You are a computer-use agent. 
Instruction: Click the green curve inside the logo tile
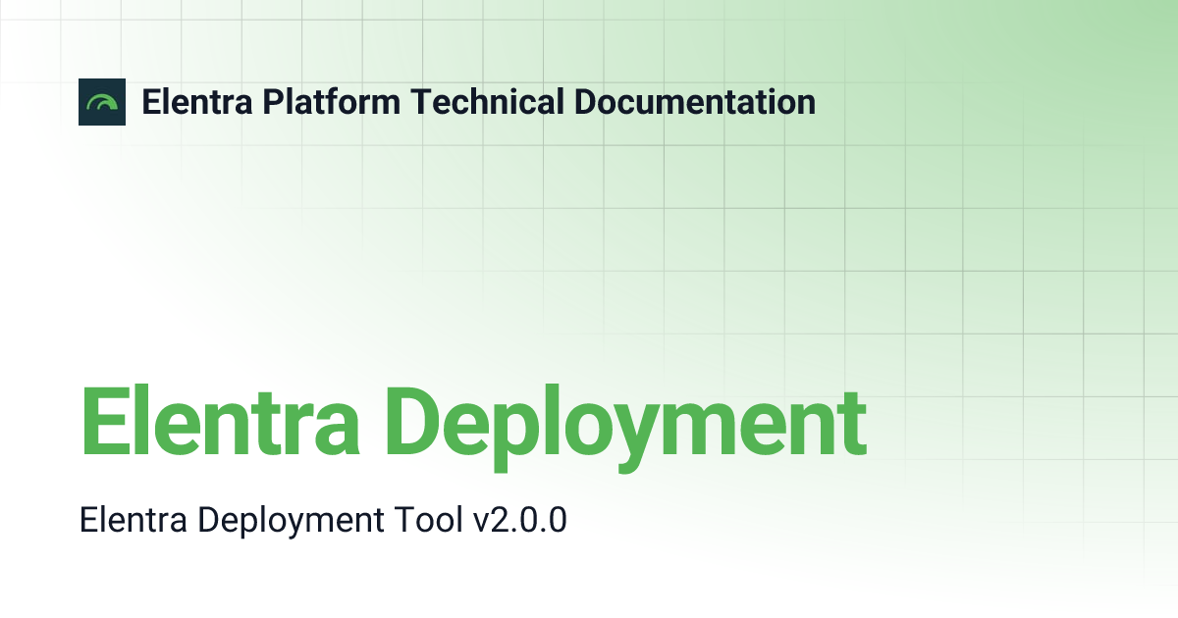[102, 100]
